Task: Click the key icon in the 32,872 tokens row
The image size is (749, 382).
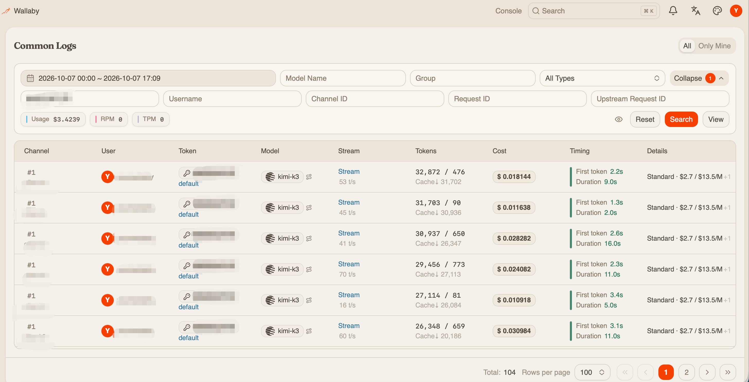Action: 187,174
